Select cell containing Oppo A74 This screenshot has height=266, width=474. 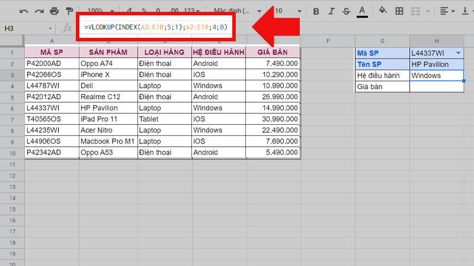click(x=108, y=64)
